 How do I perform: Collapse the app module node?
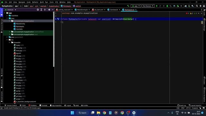(x=5, y=13)
